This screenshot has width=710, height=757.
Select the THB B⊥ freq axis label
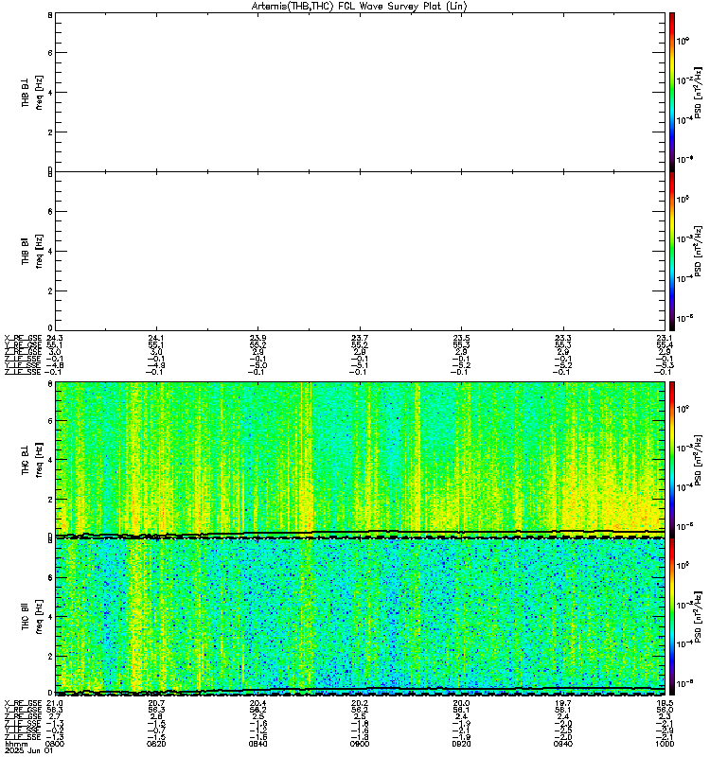click(x=32, y=92)
